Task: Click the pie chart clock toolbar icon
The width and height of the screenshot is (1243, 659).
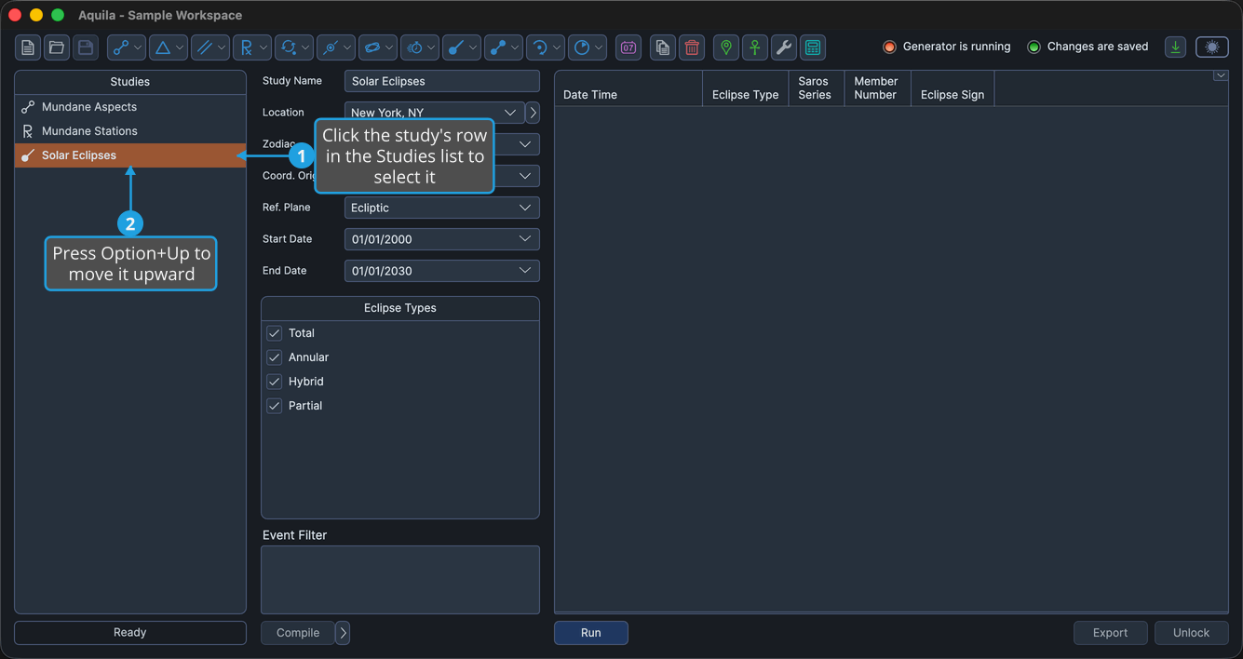Action: click(x=588, y=47)
